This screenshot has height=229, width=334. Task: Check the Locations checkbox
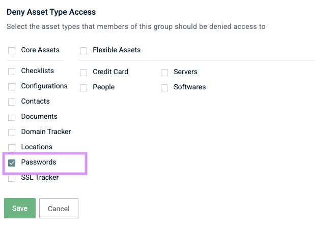(12, 148)
